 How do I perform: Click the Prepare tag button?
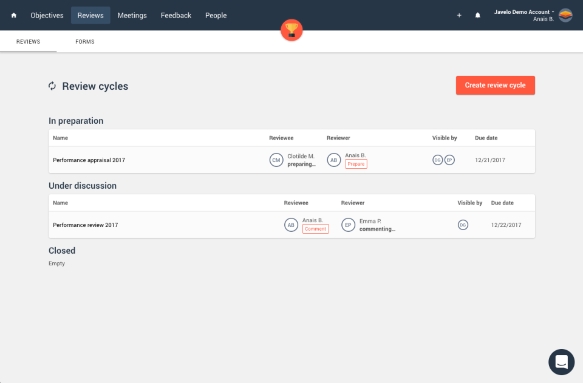[x=356, y=164]
